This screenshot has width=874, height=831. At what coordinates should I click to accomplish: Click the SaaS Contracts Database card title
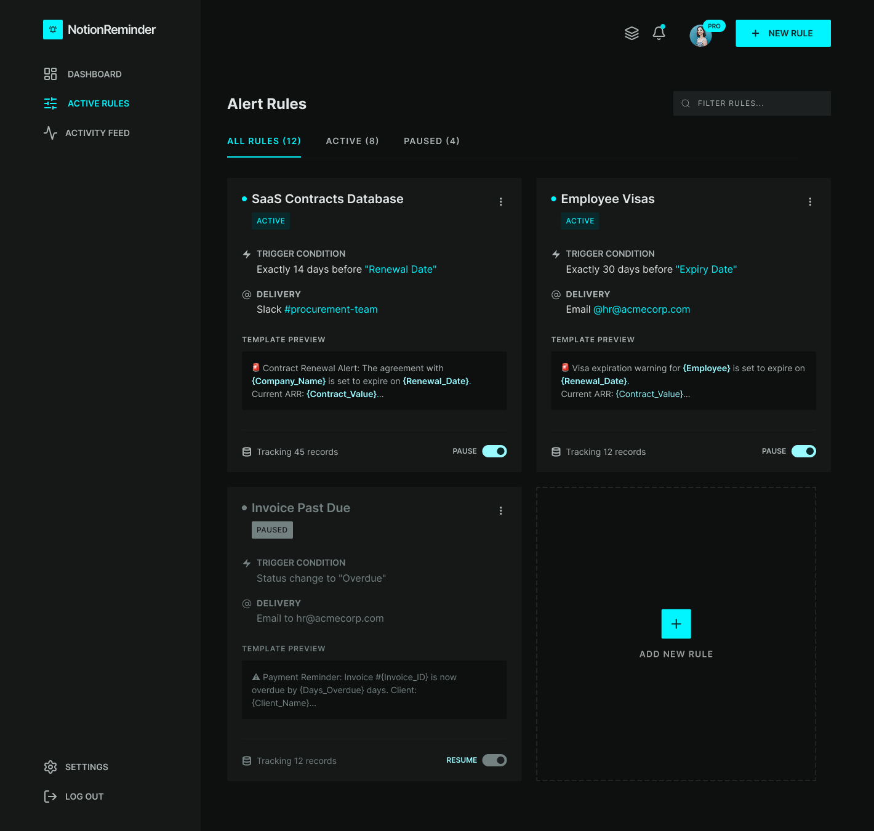pos(327,199)
